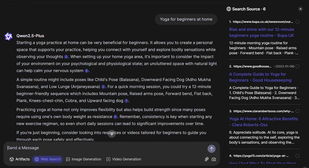
Task: Click citation badge 3 in the response
Action: (x=66, y=57)
